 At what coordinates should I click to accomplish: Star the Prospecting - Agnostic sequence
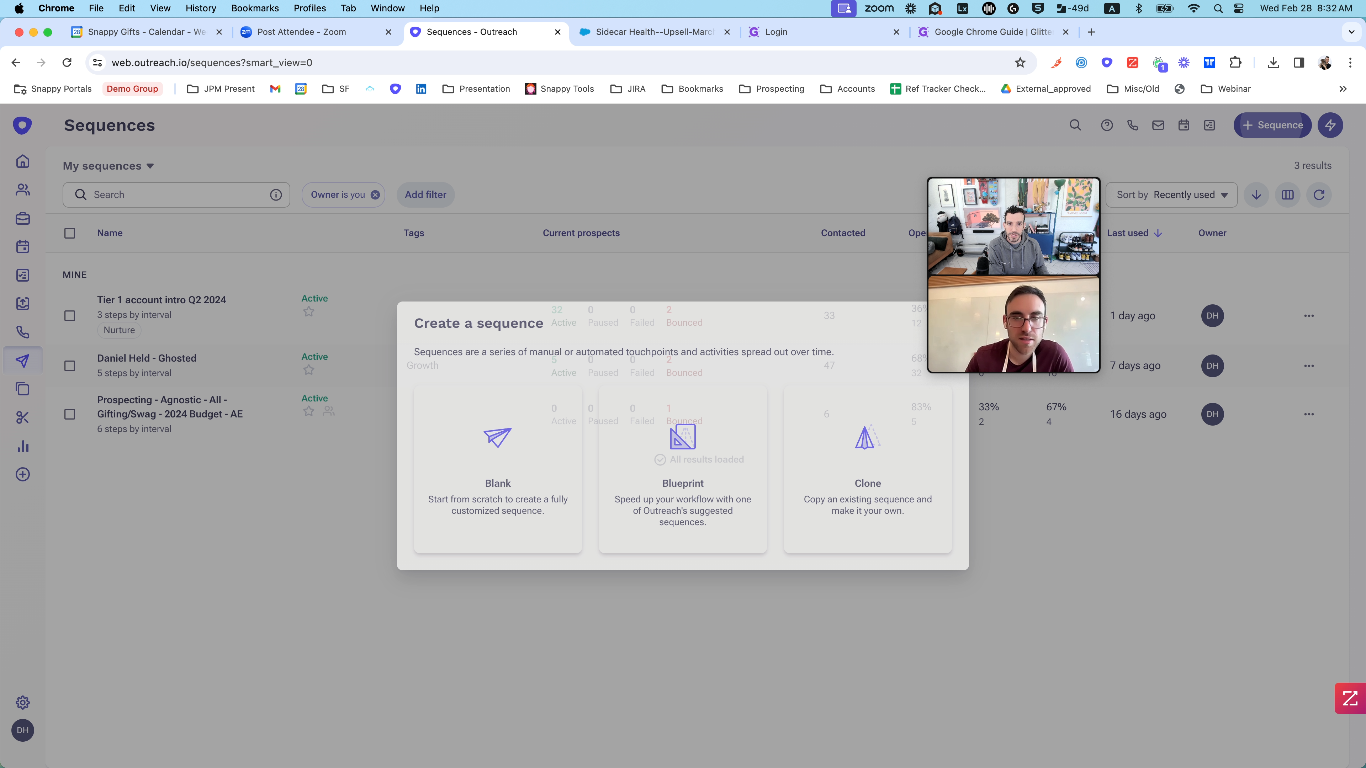309,411
